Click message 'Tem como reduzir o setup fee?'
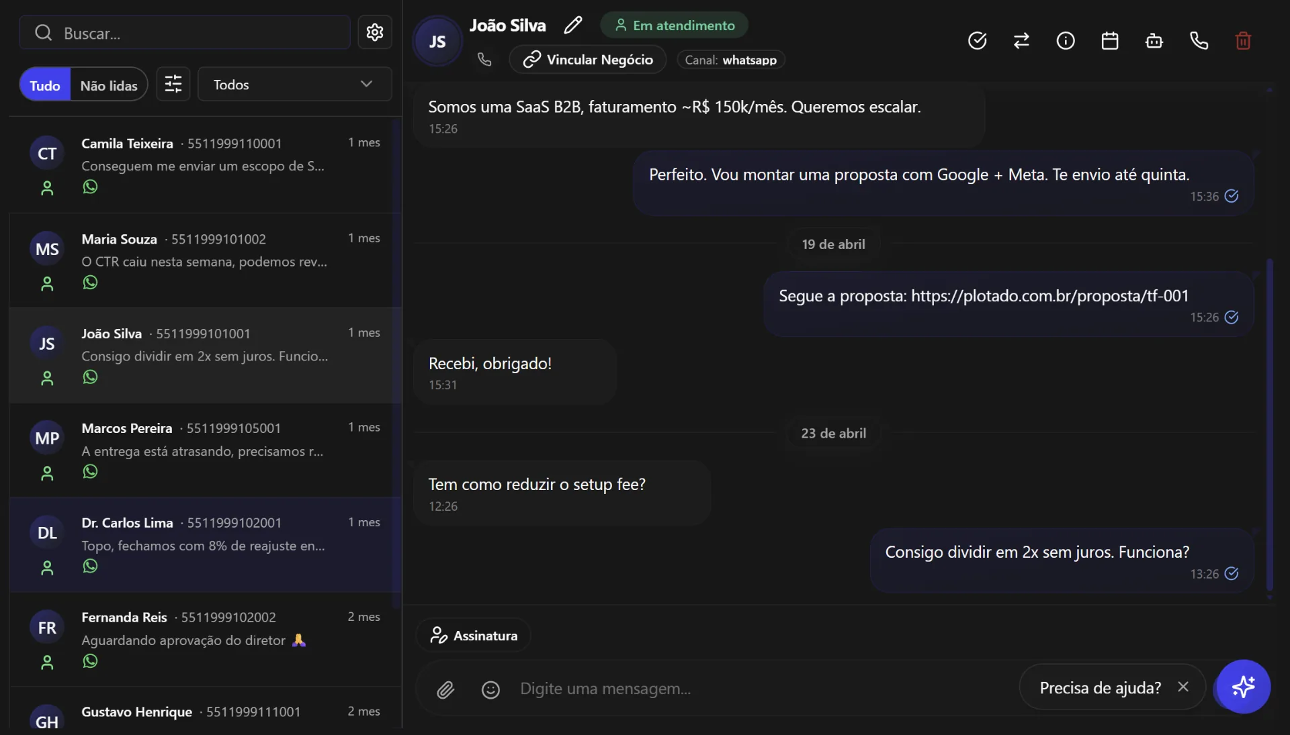This screenshot has height=735, width=1290. coord(562,493)
